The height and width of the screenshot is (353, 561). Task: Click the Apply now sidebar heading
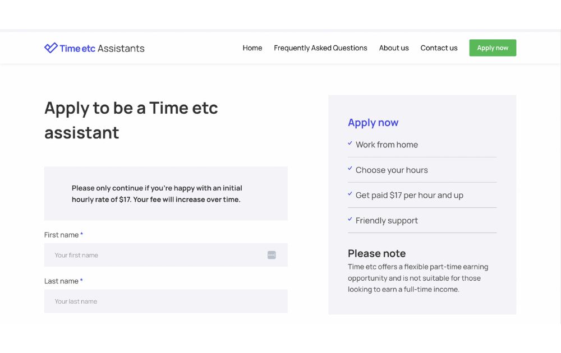pos(373,123)
